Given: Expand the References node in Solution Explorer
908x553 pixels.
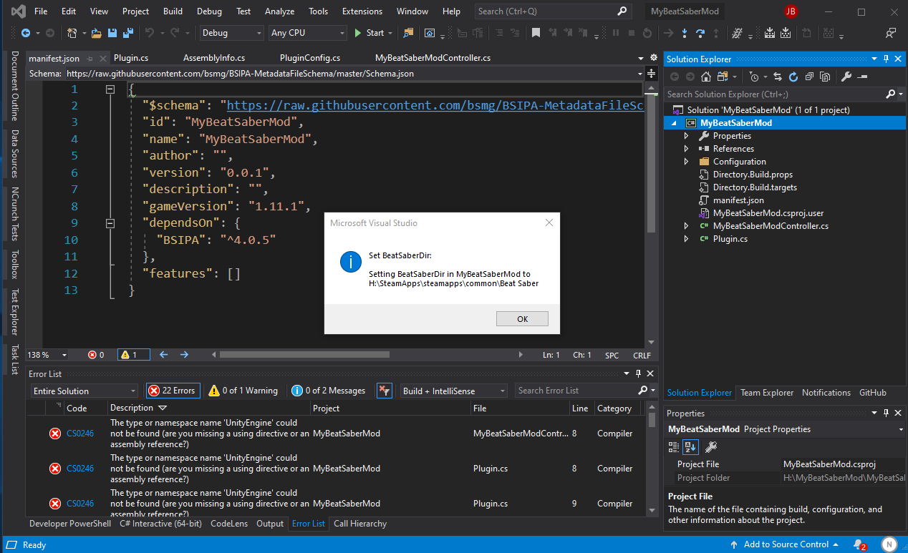Looking at the screenshot, I should point(686,149).
